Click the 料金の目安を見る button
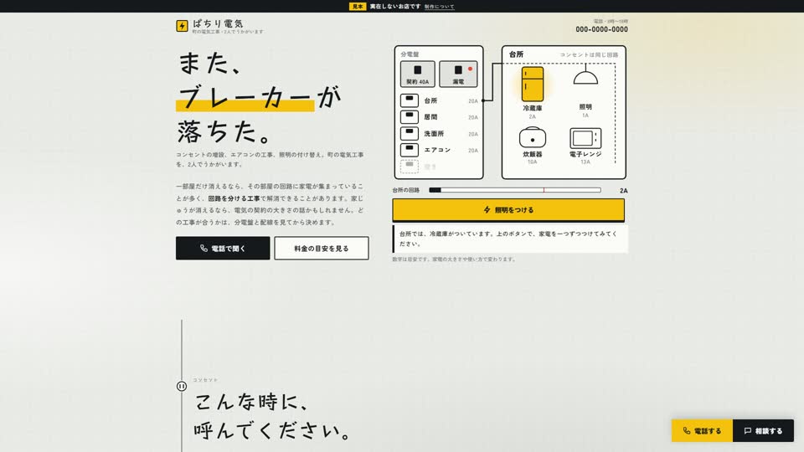The width and height of the screenshot is (804, 452). click(322, 248)
